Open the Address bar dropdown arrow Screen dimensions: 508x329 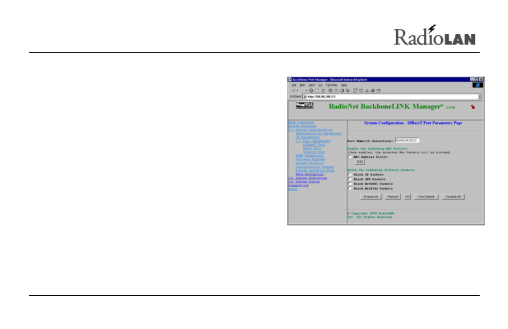coord(480,97)
